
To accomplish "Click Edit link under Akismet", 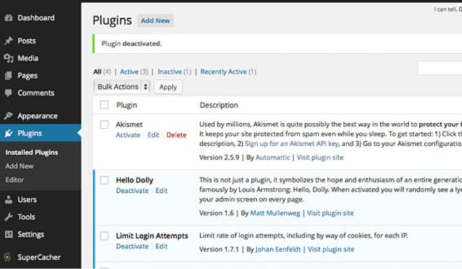I will [153, 135].
